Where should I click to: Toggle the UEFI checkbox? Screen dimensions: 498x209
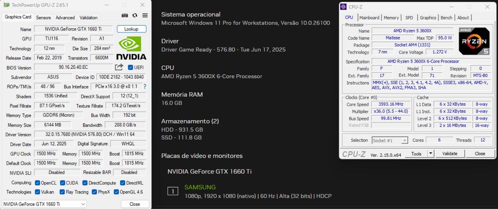click(x=130, y=67)
